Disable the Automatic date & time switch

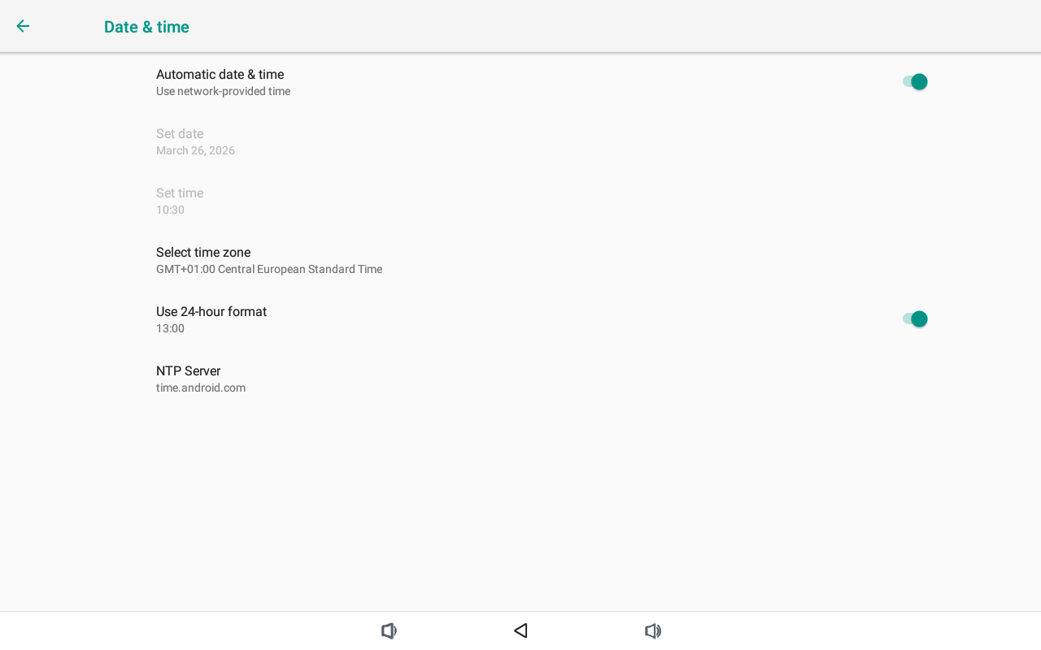(x=915, y=81)
